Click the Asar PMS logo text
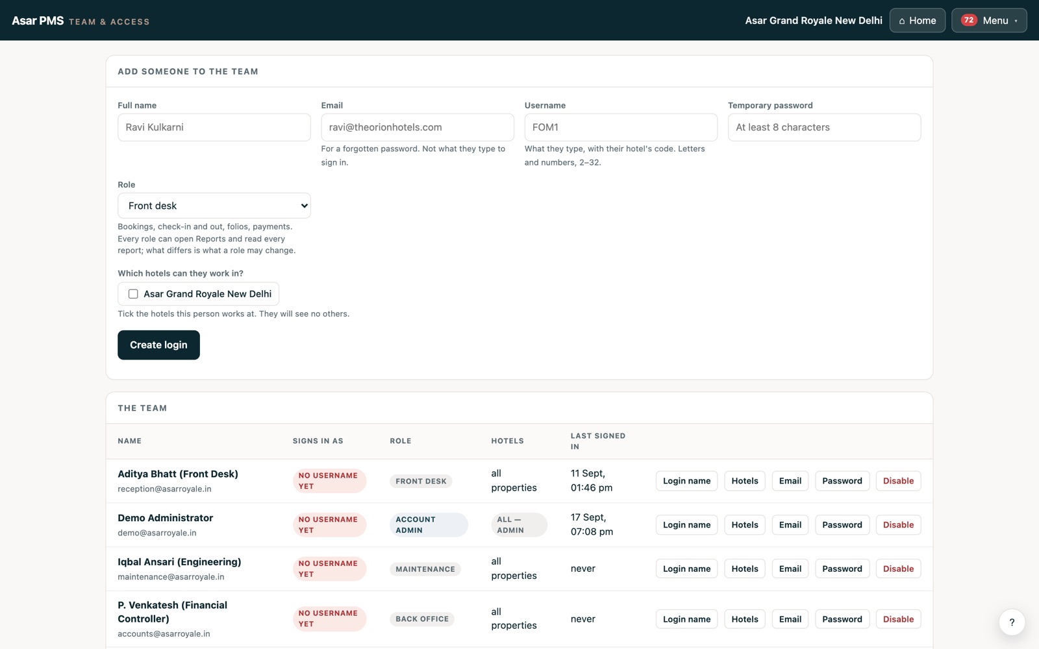The height and width of the screenshot is (649, 1039). [x=38, y=21]
